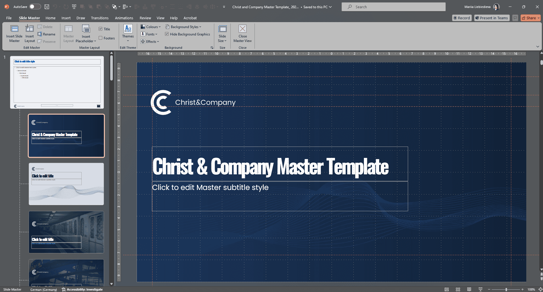The width and height of the screenshot is (543, 292).
Task: Open the Arrange objects quick access icon
Action: [114, 7]
